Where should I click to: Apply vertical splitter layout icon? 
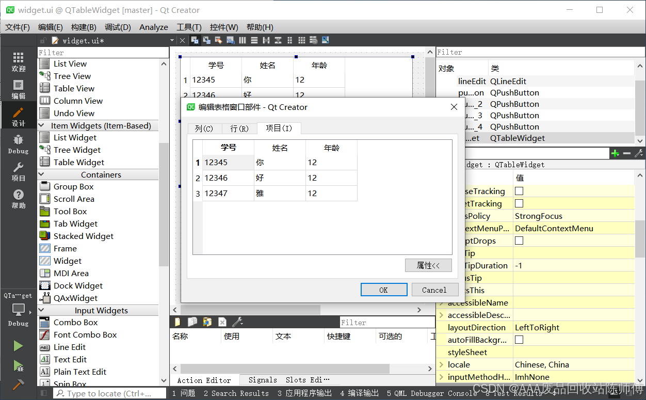[x=278, y=40]
